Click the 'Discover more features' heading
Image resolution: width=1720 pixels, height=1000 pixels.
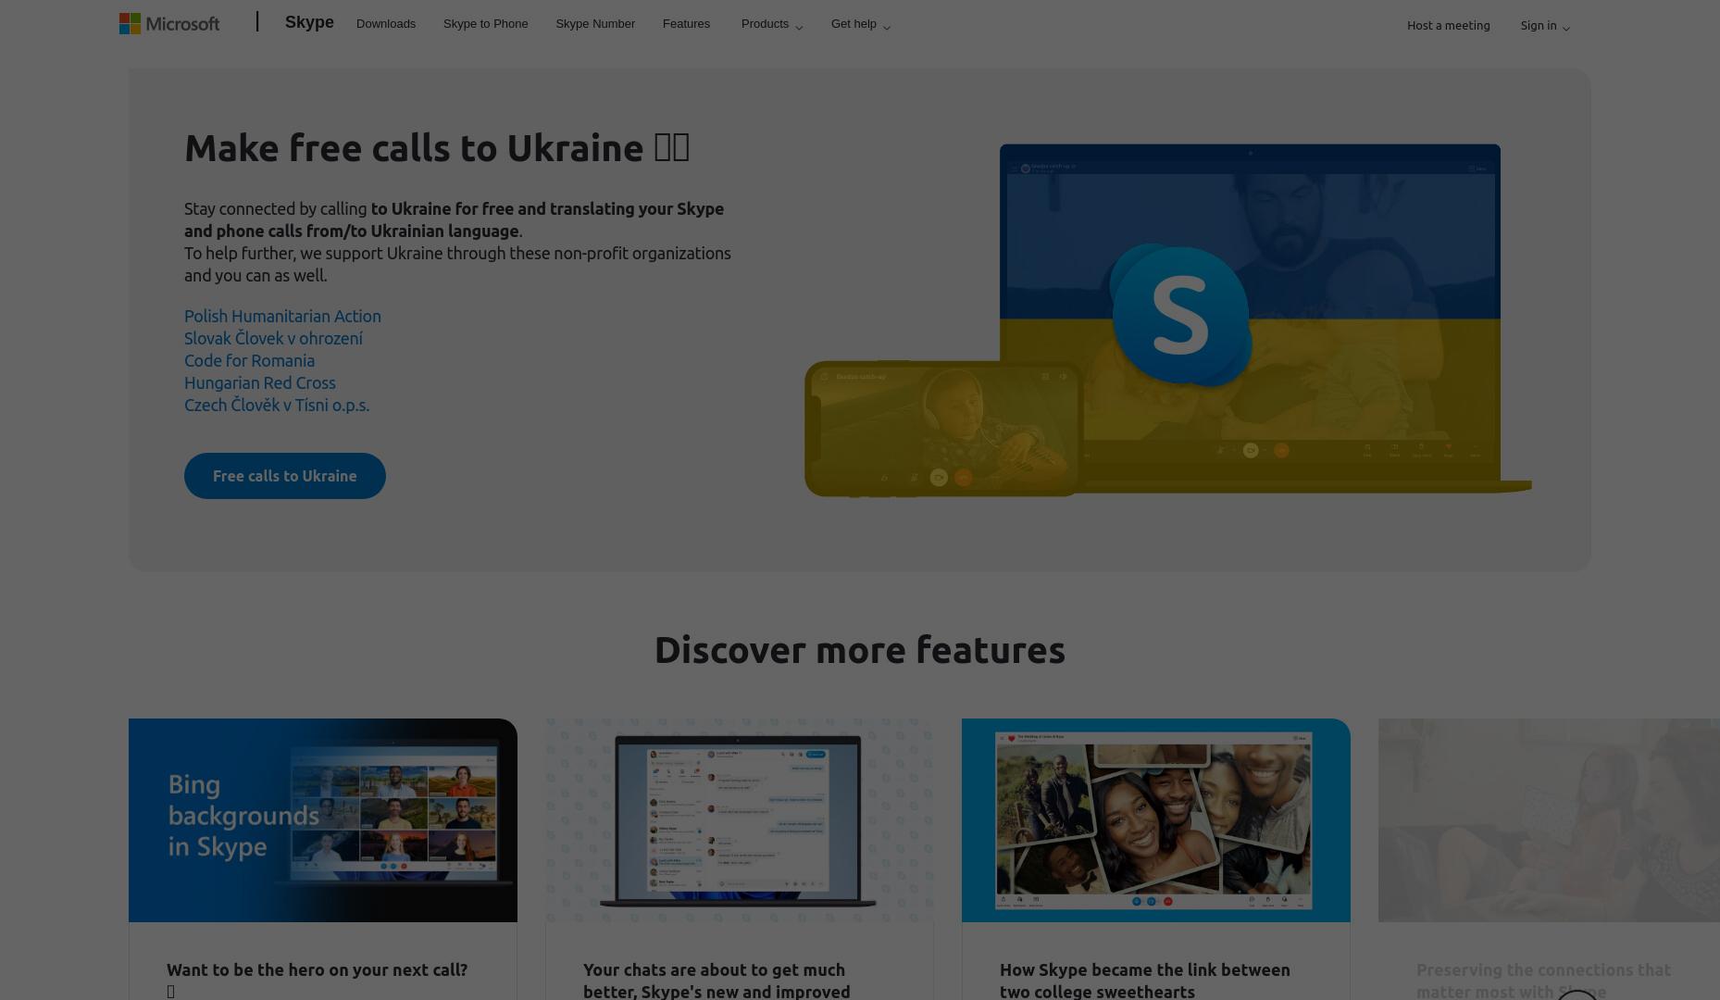(860, 650)
